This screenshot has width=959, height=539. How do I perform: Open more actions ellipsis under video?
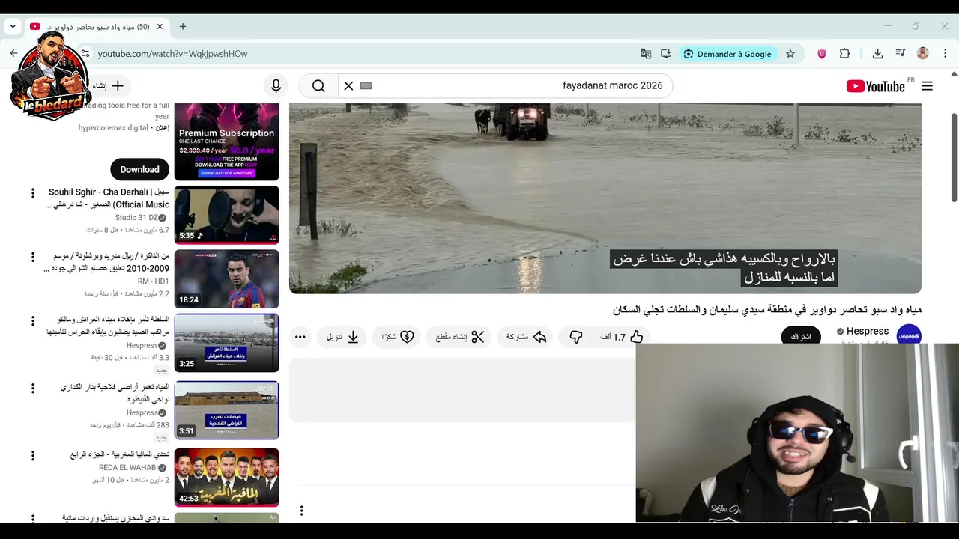click(300, 337)
